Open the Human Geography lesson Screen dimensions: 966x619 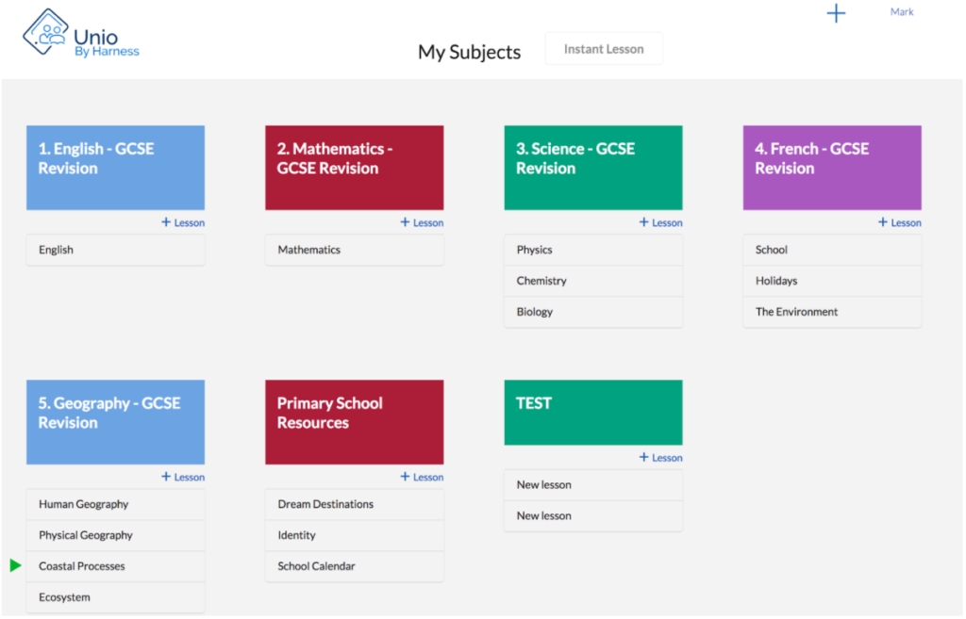coord(115,504)
